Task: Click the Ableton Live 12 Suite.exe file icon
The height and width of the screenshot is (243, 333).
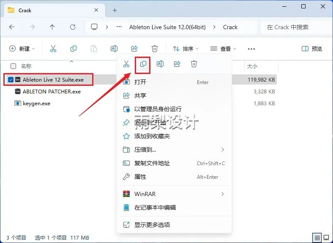Action: [18, 79]
